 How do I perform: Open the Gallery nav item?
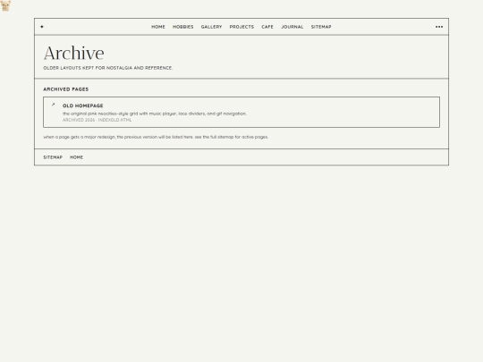tap(211, 27)
